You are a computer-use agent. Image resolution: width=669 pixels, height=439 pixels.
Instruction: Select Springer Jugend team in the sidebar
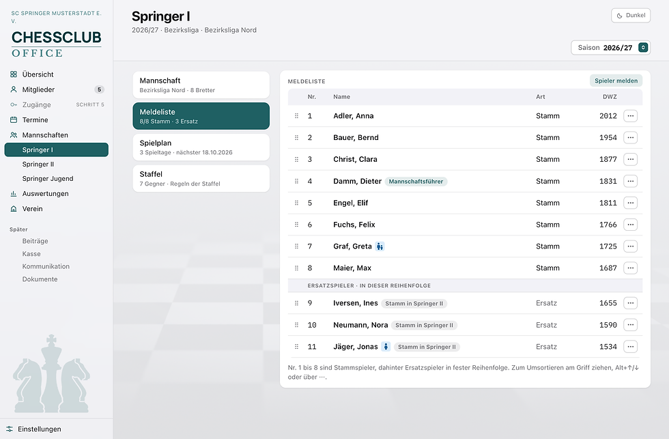[56, 179]
